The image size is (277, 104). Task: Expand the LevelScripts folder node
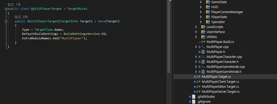pos(196,27)
